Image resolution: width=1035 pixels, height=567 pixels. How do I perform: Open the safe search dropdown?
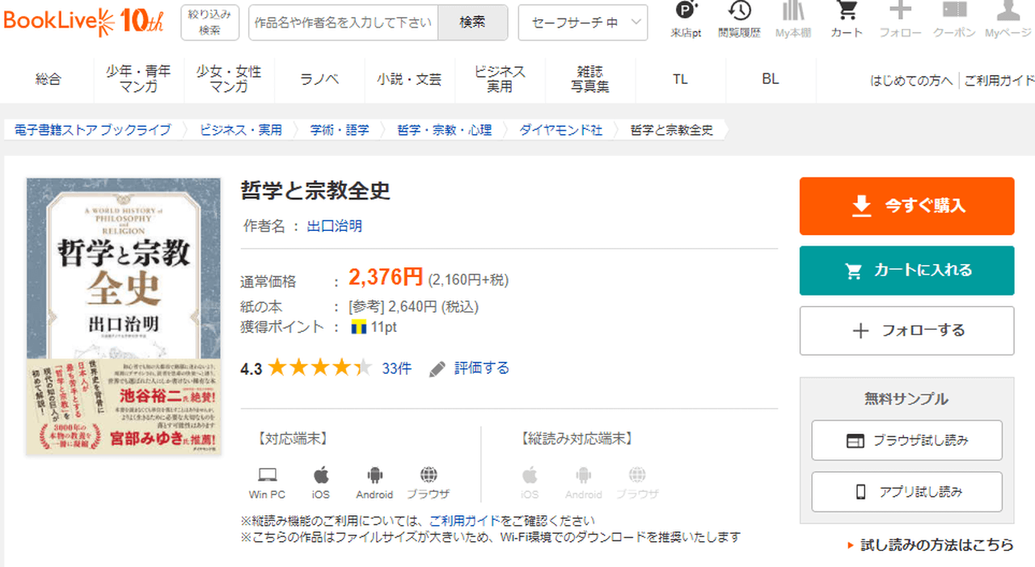click(582, 23)
